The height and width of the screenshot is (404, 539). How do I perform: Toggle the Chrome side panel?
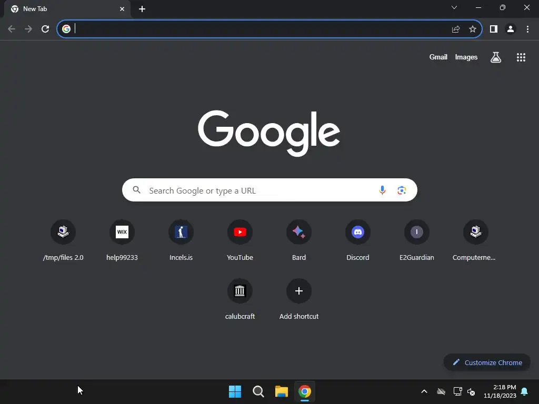click(x=494, y=29)
